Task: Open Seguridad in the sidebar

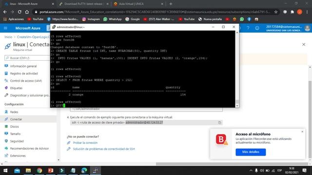Action: pos(17,141)
